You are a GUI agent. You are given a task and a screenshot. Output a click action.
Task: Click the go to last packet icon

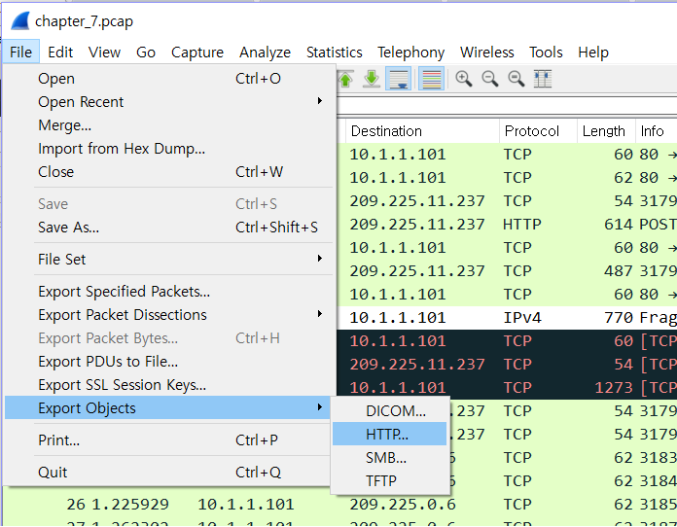[x=372, y=79]
